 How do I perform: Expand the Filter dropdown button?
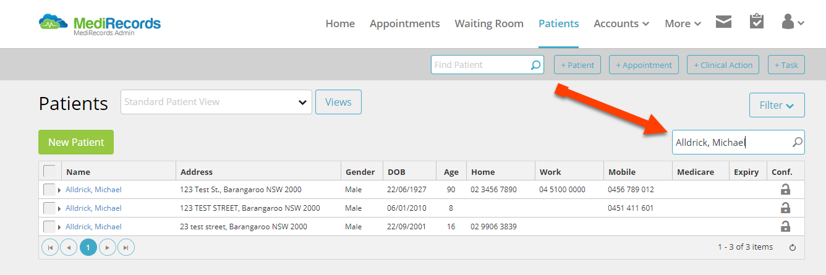(777, 105)
